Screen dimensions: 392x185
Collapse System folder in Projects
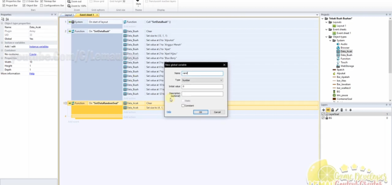[330, 41]
